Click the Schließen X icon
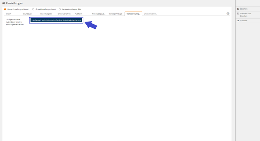The height and width of the screenshot is (141, 260). [238, 21]
